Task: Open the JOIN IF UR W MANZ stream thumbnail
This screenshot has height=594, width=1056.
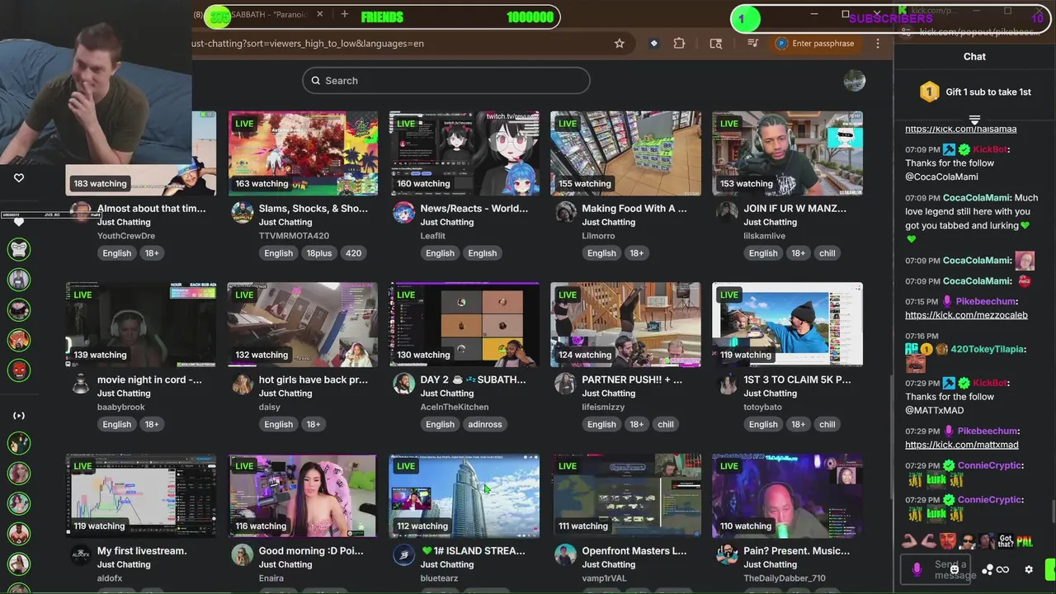Action: point(787,153)
